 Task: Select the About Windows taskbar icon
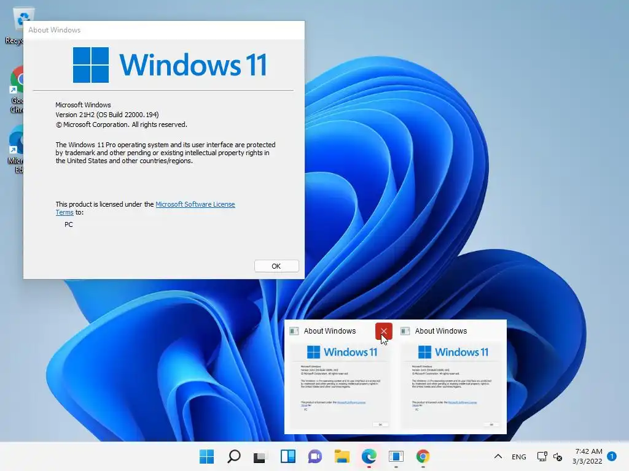[396, 456]
